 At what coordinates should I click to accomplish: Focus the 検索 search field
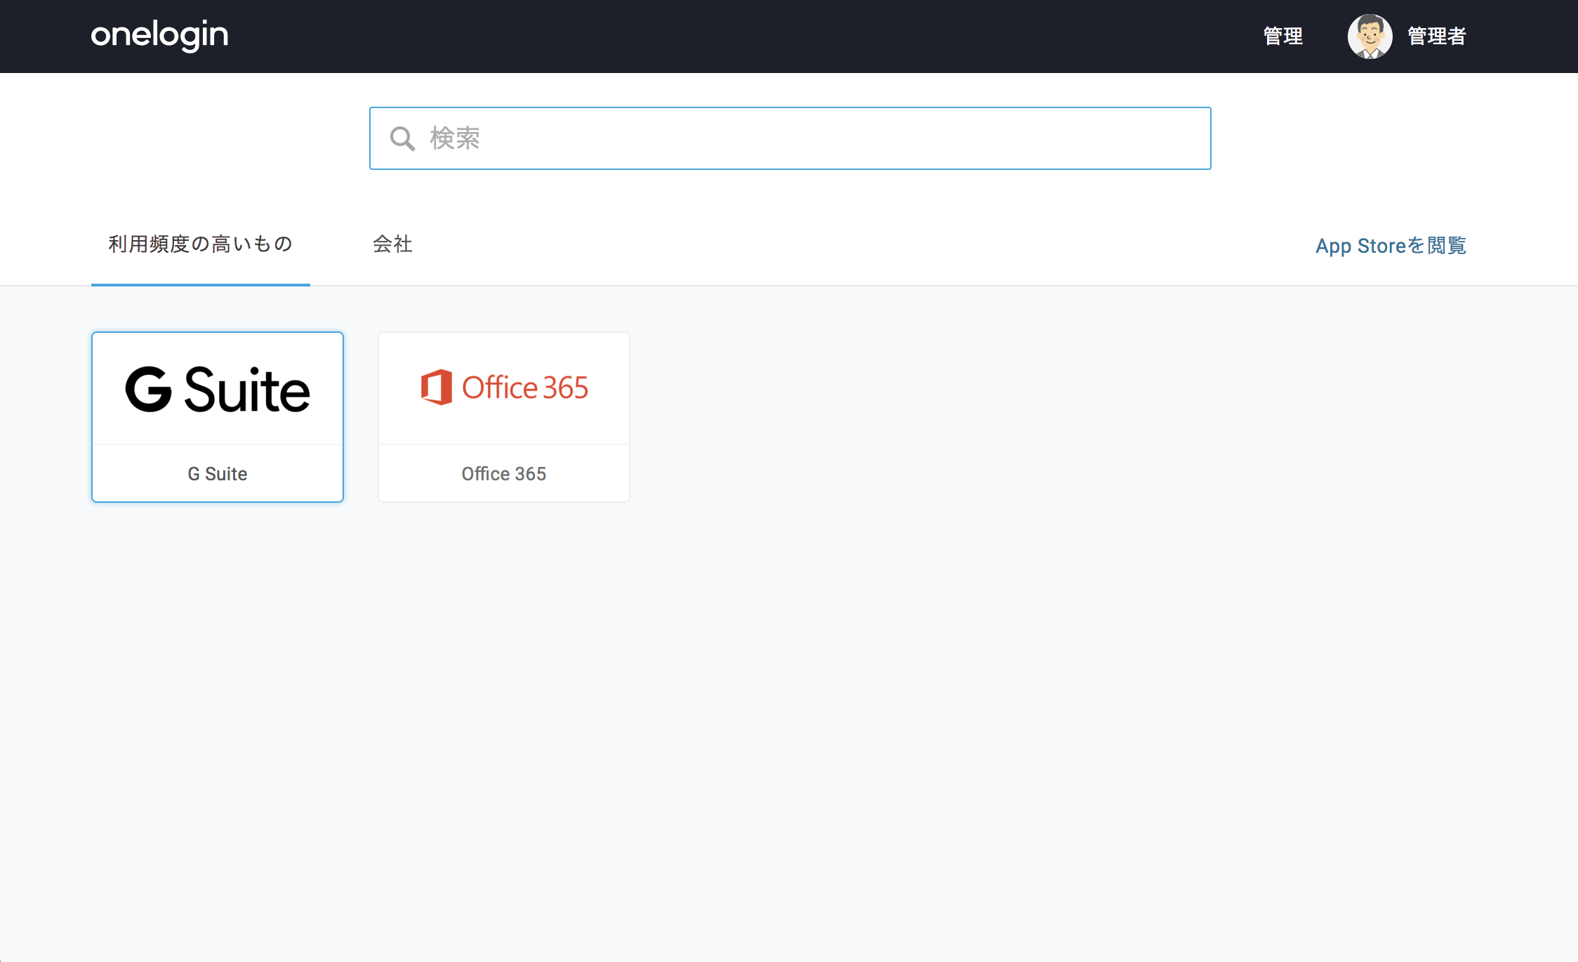click(x=790, y=138)
